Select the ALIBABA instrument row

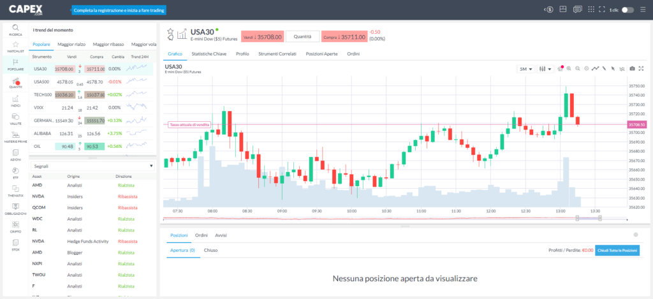91,134
